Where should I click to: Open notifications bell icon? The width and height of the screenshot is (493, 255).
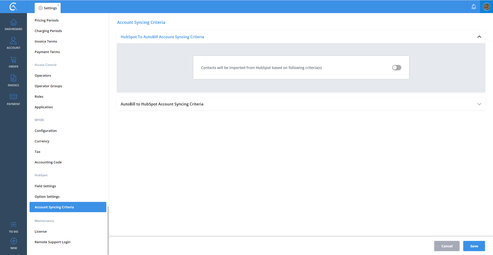click(473, 7)
